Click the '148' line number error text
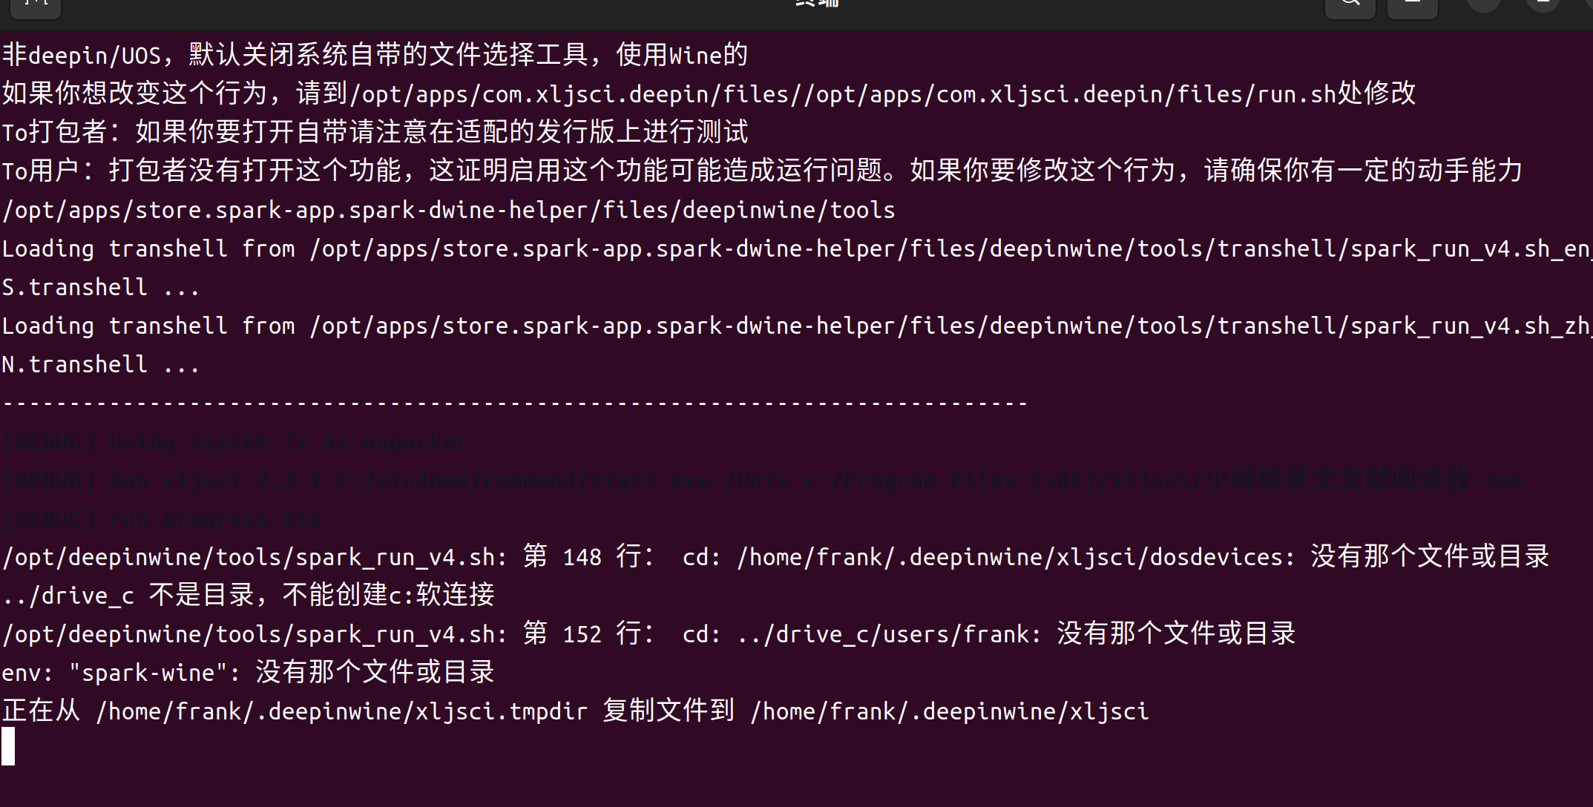Screen dimensions: 1593x807 [582, 557]
